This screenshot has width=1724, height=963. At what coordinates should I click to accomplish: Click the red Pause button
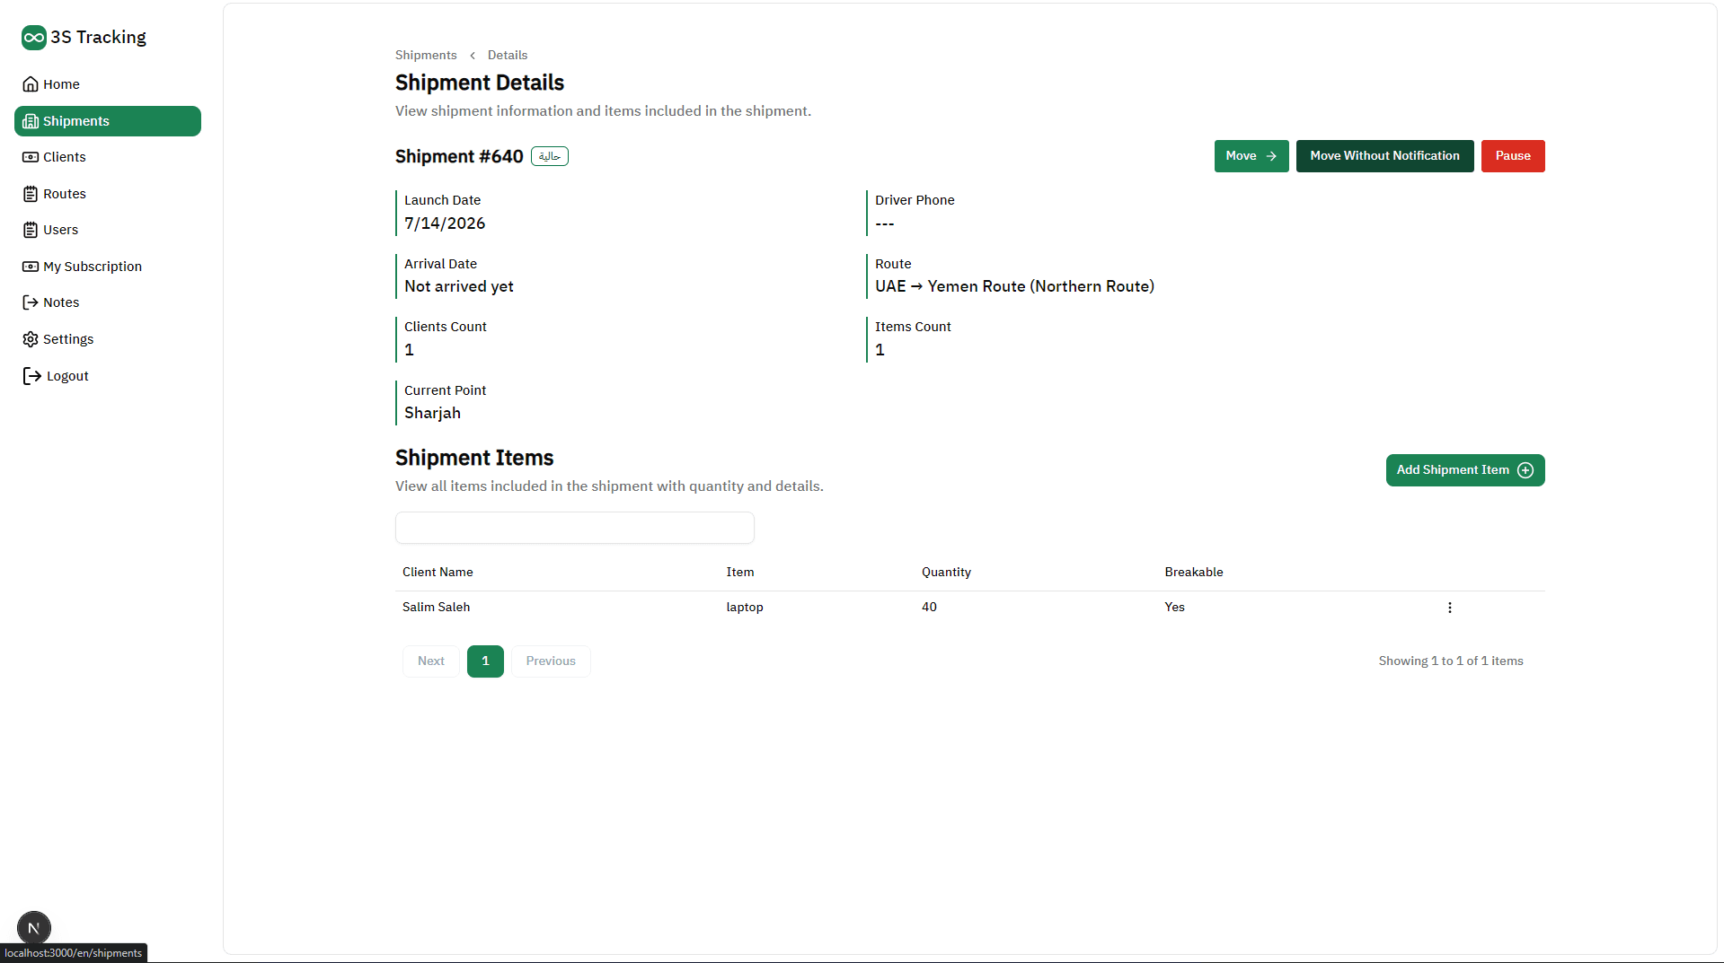[1513, 156]
